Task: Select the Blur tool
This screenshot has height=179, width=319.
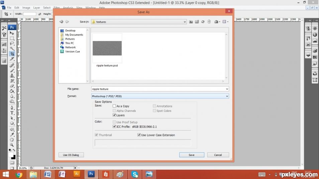Action: point(12,96)
